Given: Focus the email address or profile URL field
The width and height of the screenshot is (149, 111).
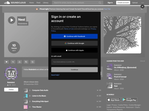Looking at the screenshot, I should click(74, 62).
